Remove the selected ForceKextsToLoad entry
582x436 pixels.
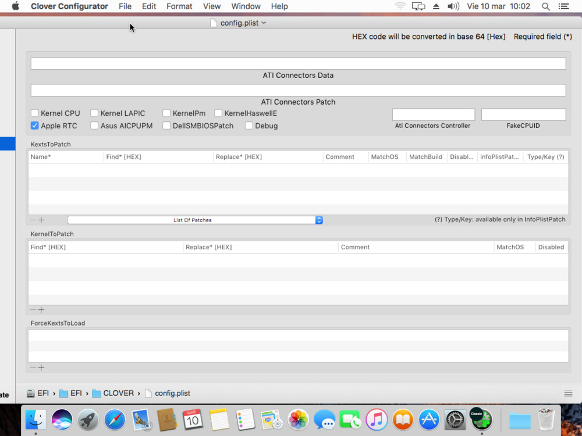(33, 367)
